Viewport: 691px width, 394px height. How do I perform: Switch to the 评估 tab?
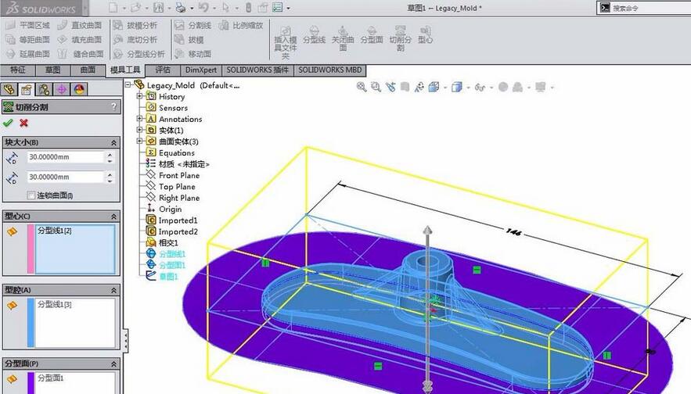coord(163,70)
